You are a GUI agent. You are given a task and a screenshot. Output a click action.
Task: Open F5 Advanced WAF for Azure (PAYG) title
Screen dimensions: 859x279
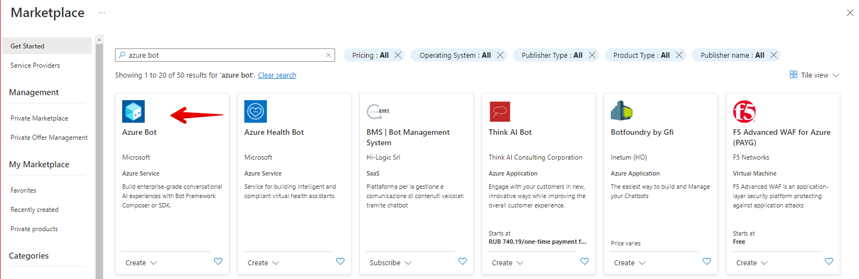781,137
